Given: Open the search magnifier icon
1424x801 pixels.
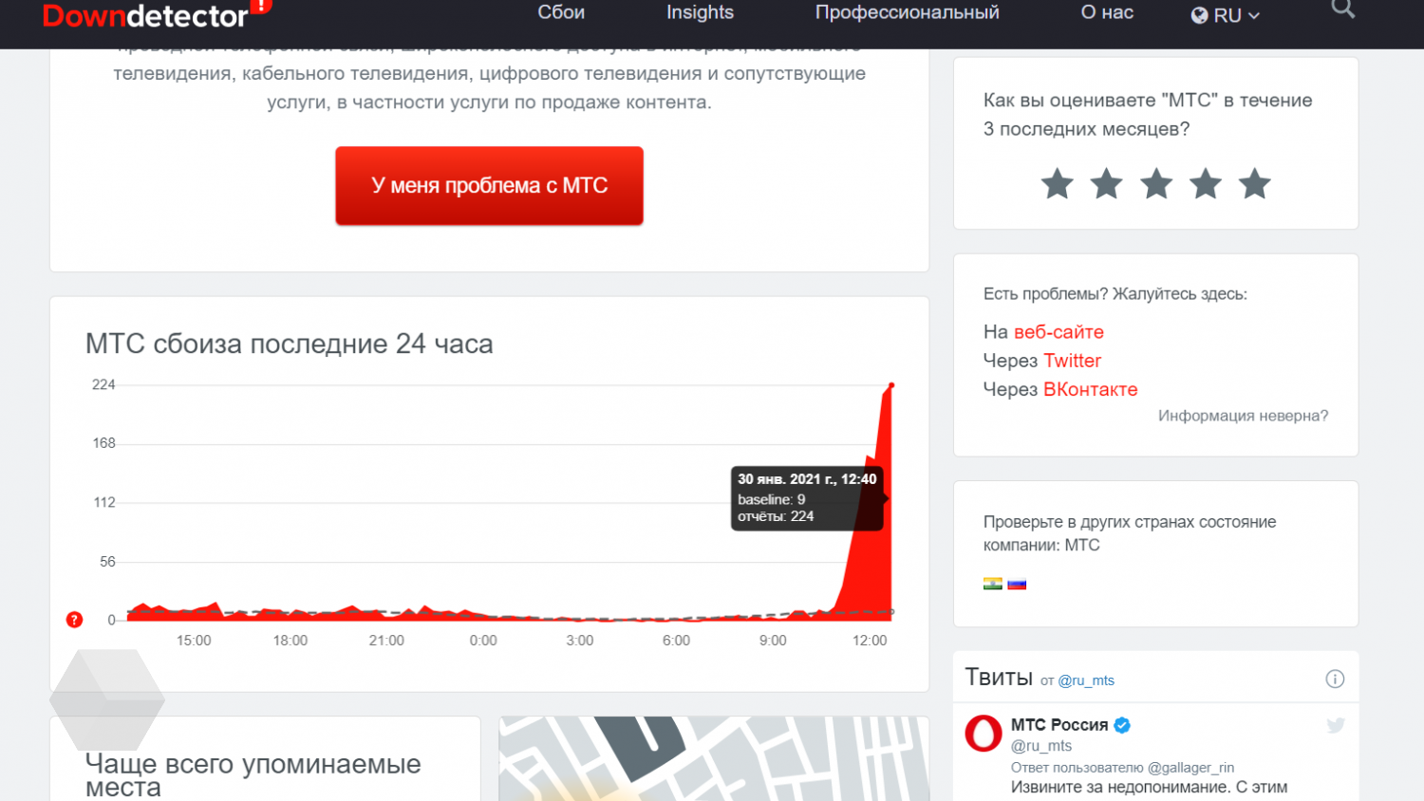Looking at the screenshot, I should click(1342, 9).
